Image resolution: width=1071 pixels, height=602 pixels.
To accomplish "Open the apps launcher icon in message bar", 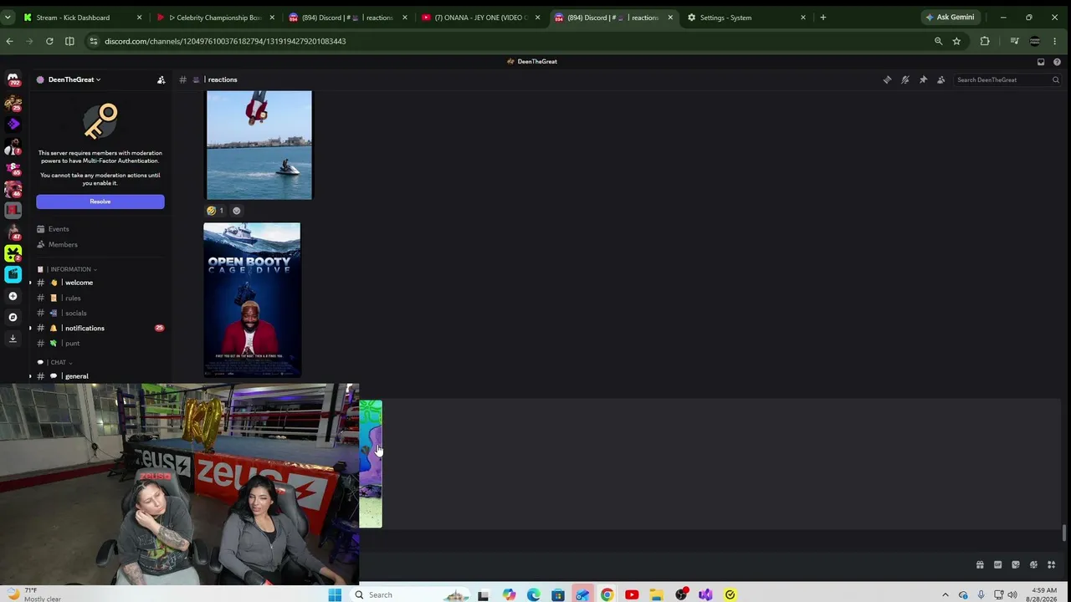I will (1052, 565).
